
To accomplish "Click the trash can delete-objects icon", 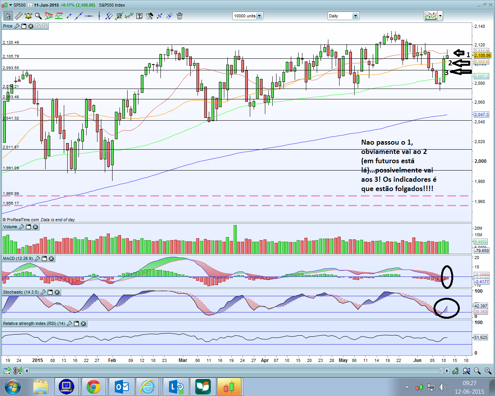I will click(x=179, y=16).
